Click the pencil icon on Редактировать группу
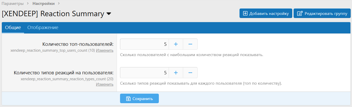This screenshot has height=107, width=352. tap(300, 13)
